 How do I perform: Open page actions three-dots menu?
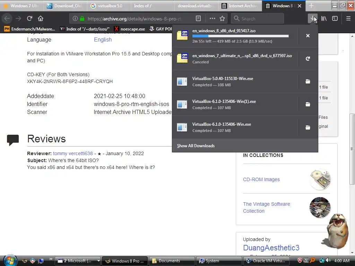[x=213, y=19]
